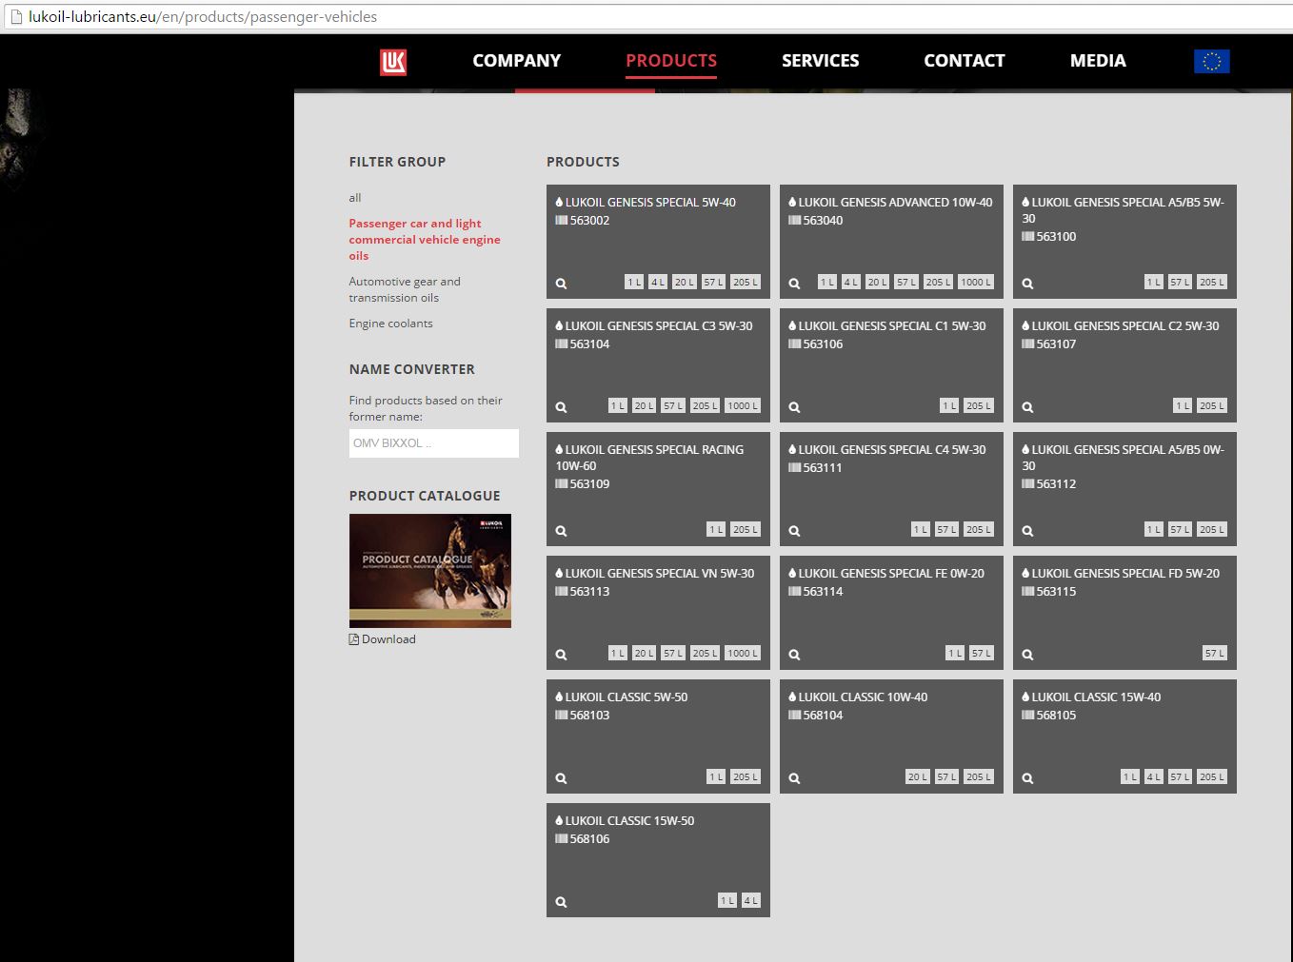
Task: Click magnifier icon on Genesis Special FD 5W-20
Action: point(1027,655)
